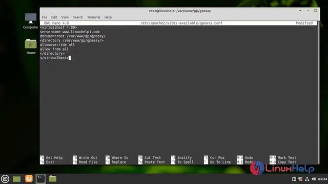Image resolution: width=328 pixels, height=184 pixels.
Task: Click the 'To Spell' shortcut label
Action: point(186,162)
